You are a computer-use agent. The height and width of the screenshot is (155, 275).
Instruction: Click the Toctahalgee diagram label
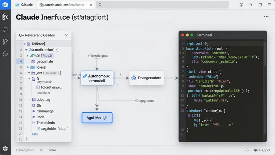98,56
